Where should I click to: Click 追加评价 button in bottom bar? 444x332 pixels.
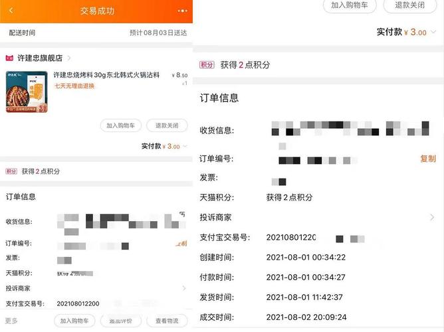(x=120, y=321)
